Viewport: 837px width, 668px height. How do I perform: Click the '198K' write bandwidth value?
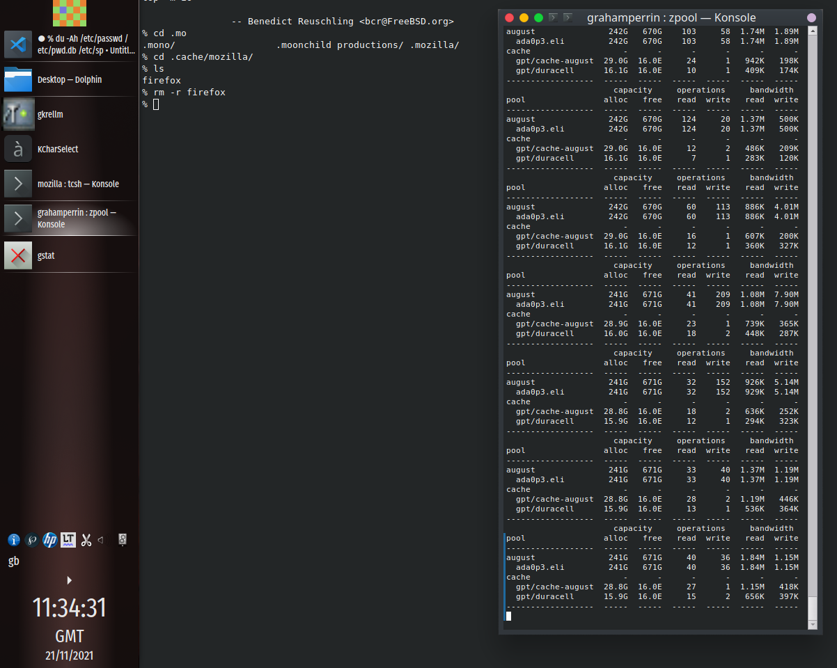click(x=789, y=61)
